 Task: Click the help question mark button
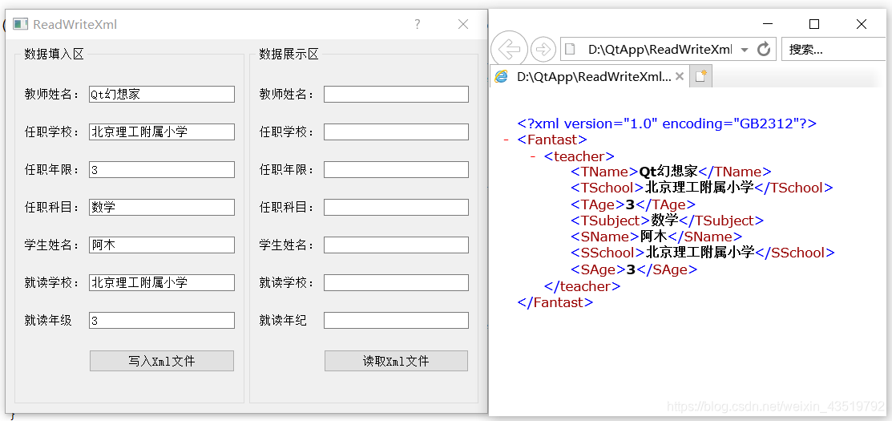click(418, 25)
